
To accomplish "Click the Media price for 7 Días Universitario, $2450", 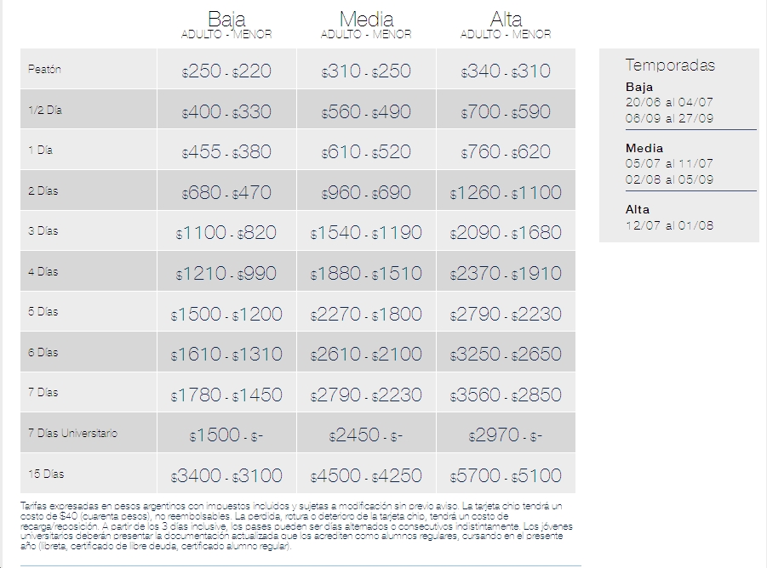I will pyautogui.click(x=366, y=435).
